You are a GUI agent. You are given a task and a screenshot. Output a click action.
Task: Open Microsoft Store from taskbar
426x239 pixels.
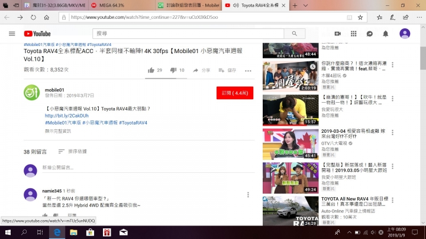pos(90,233)
